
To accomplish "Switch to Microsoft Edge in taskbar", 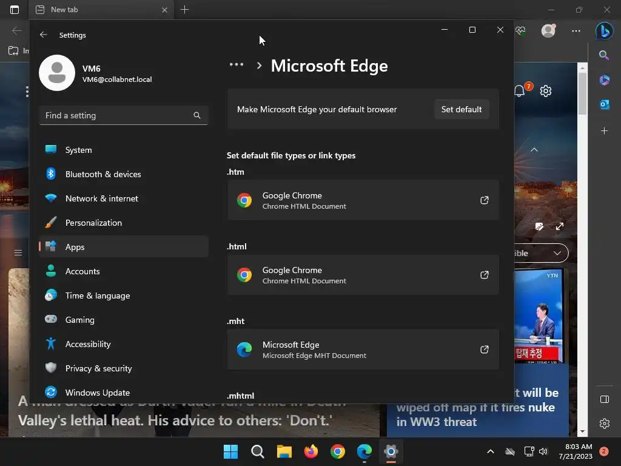I will pos(364,451).
